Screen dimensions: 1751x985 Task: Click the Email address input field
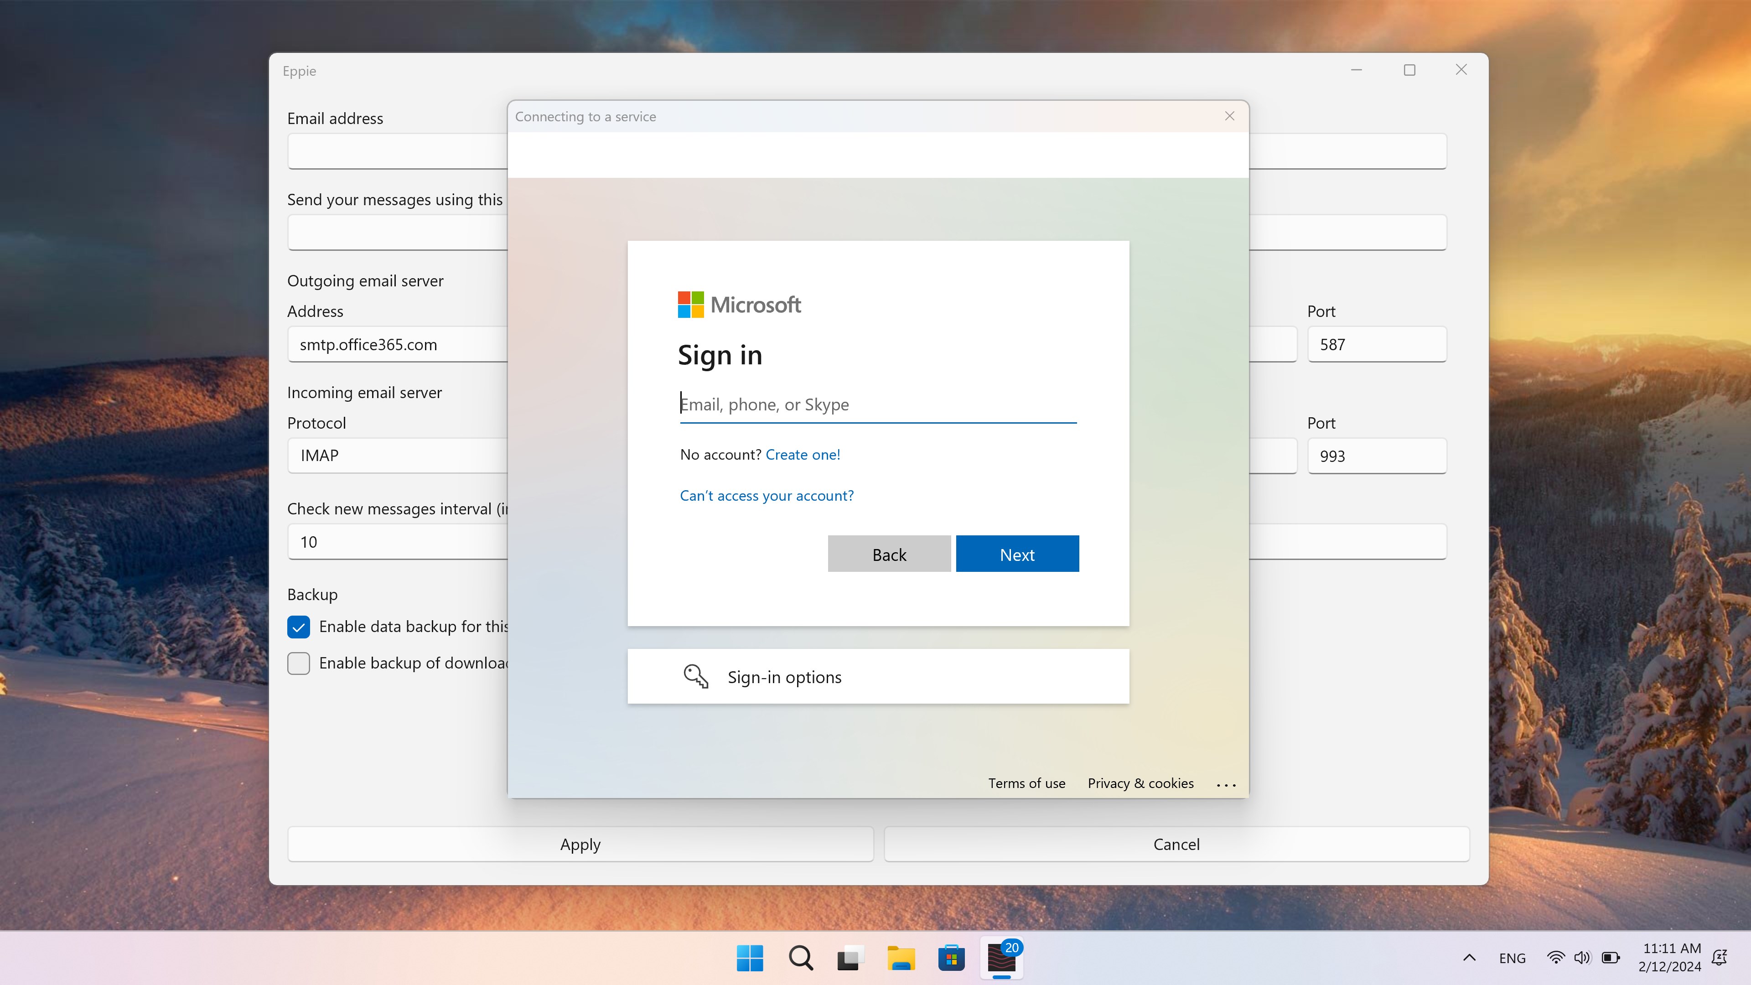click(397, 151)
